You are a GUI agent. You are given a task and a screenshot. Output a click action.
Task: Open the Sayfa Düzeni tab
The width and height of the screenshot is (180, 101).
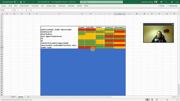24,6
